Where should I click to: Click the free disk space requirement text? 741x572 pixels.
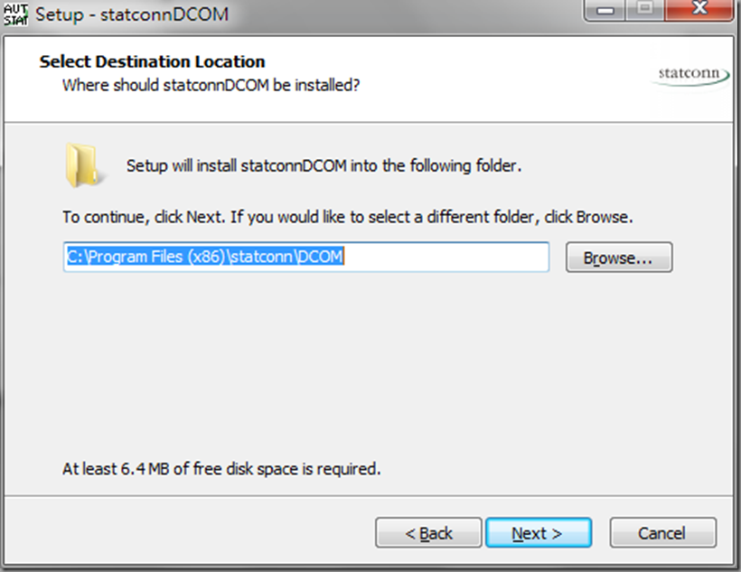pos(221,469)
